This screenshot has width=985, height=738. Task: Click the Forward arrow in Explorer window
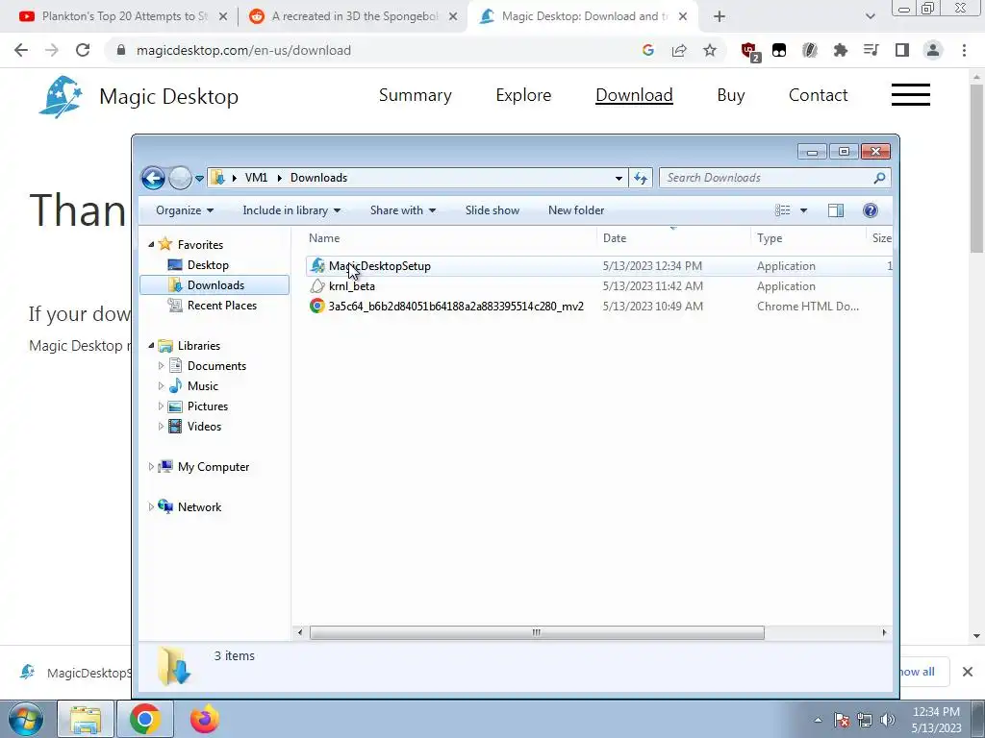180,178
